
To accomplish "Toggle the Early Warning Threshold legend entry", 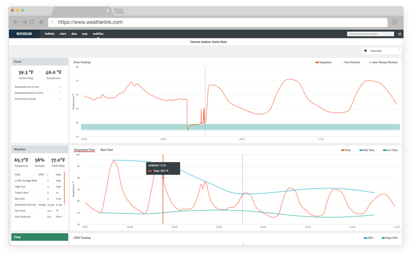I will pos(383,62).
